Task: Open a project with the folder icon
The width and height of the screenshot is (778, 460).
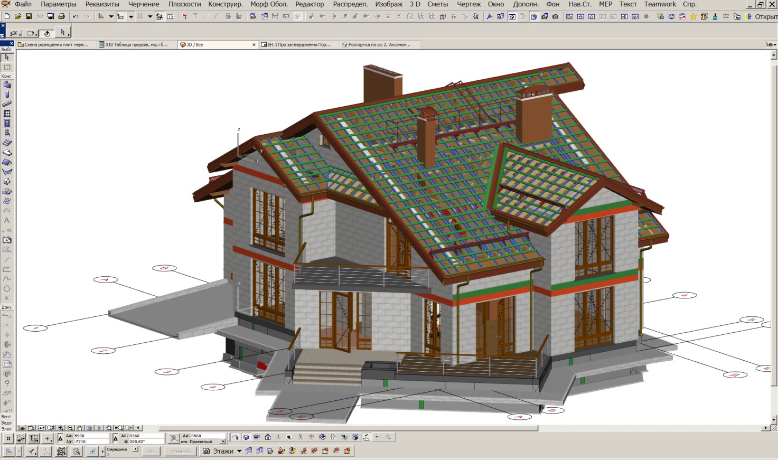Action: tap(17, 16)
